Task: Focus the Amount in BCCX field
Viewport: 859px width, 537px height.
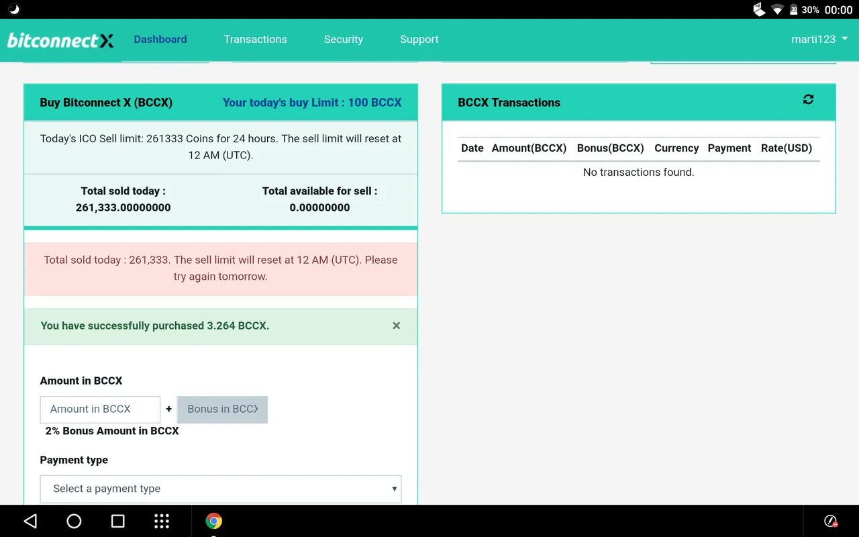Action: pyautogui.click(x=100, y=409)
